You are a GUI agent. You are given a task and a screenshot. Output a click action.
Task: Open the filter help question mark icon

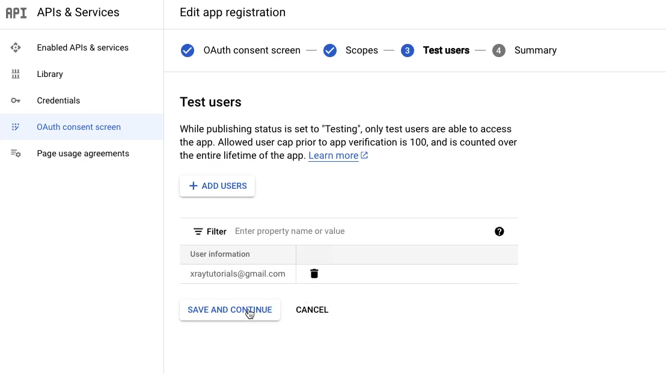pos(499,231)
